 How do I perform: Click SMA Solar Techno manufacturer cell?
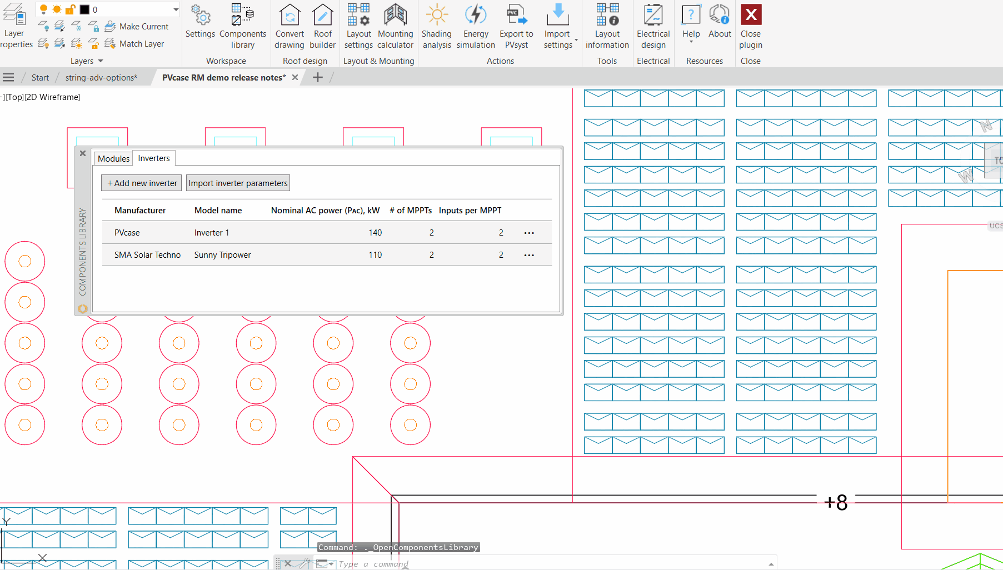[147, 255]
